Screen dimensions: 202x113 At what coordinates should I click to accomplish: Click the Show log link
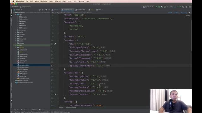pos(184,13)
